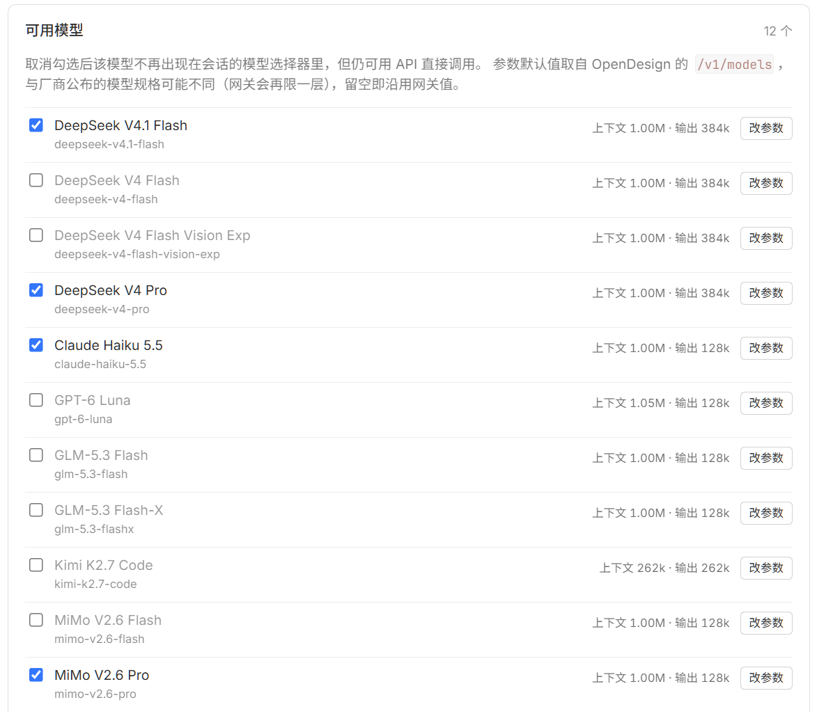Open 改参数 for MiMo V2.6 Flash
817x723 pixels.
(x=766, y=623)
